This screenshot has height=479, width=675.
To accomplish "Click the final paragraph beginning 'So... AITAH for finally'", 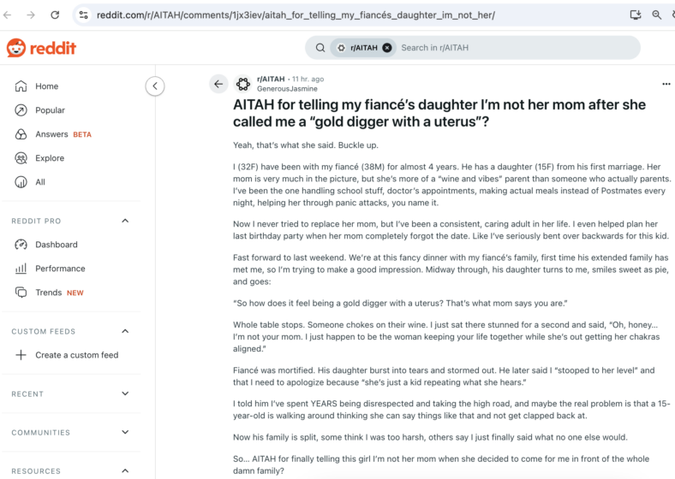I will (x=441, y=464).
